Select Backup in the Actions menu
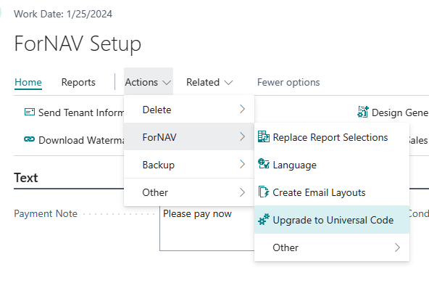Image resolution: width=429 pixels, height=291 pixels. (189, 165)
